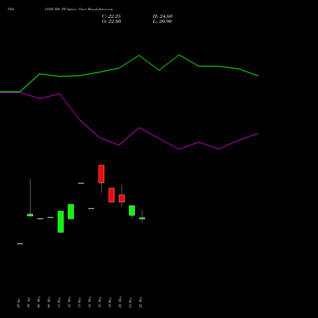The height and width of the screenshot is (318, 318).
Task: Click the red candlestick above 20 May
Action: pos(121,198)
